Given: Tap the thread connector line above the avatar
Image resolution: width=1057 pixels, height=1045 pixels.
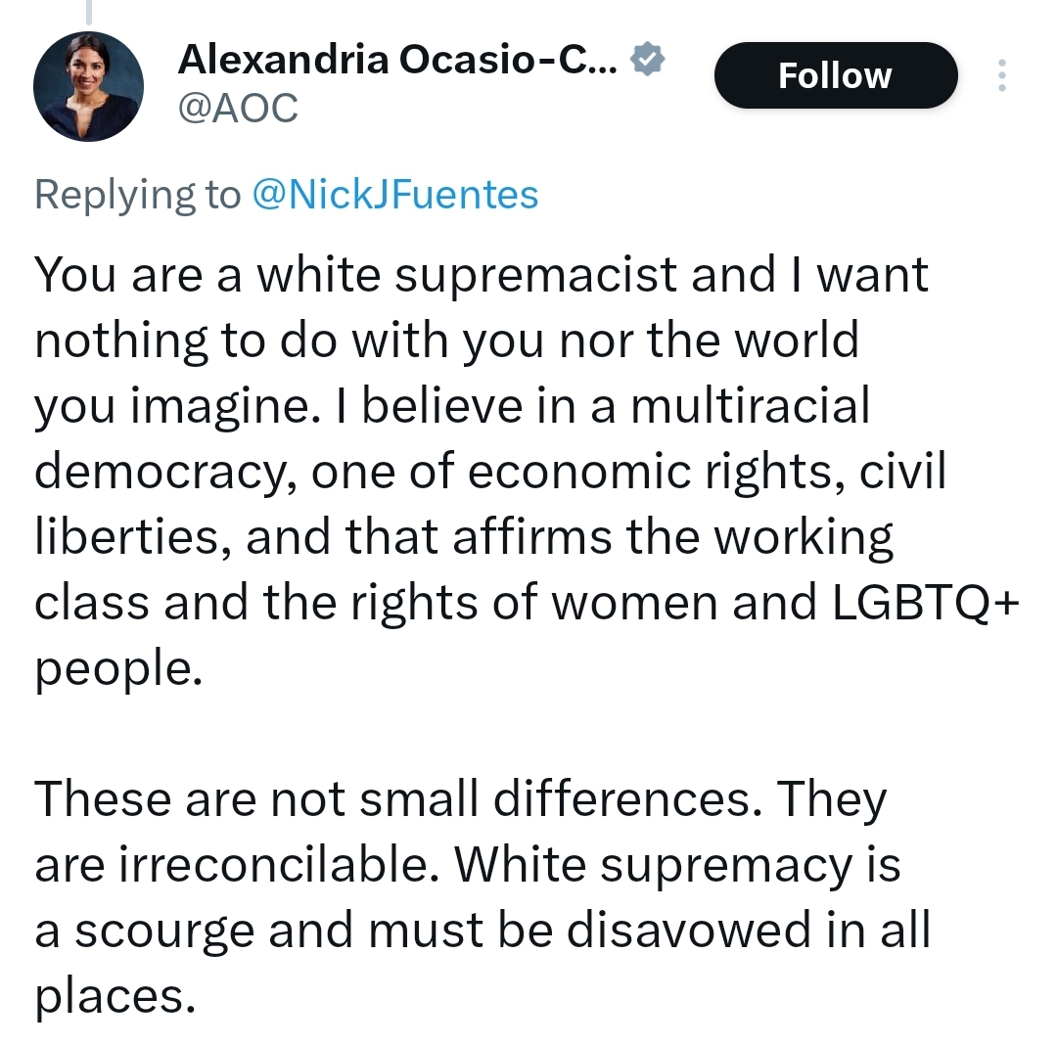Looking at the screenshot, I should [x=88, y=12].
